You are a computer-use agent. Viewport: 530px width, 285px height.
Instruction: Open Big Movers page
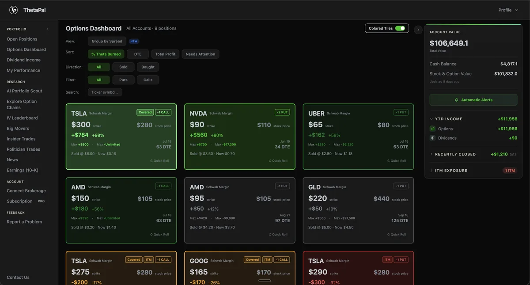18,129
